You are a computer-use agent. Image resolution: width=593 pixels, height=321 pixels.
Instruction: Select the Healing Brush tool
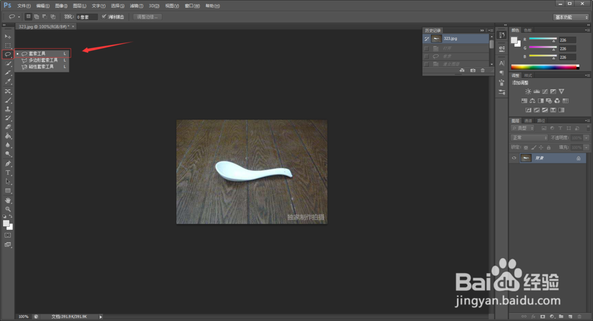point(8,91)
